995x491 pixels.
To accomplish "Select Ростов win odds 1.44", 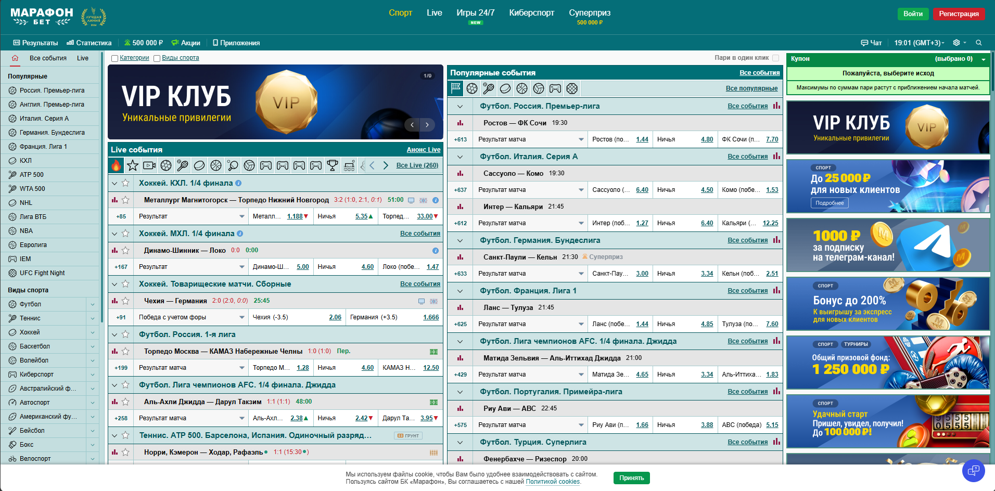I will 642,139.
